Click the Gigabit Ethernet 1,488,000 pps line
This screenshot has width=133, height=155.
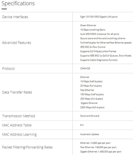pos(101,152)
